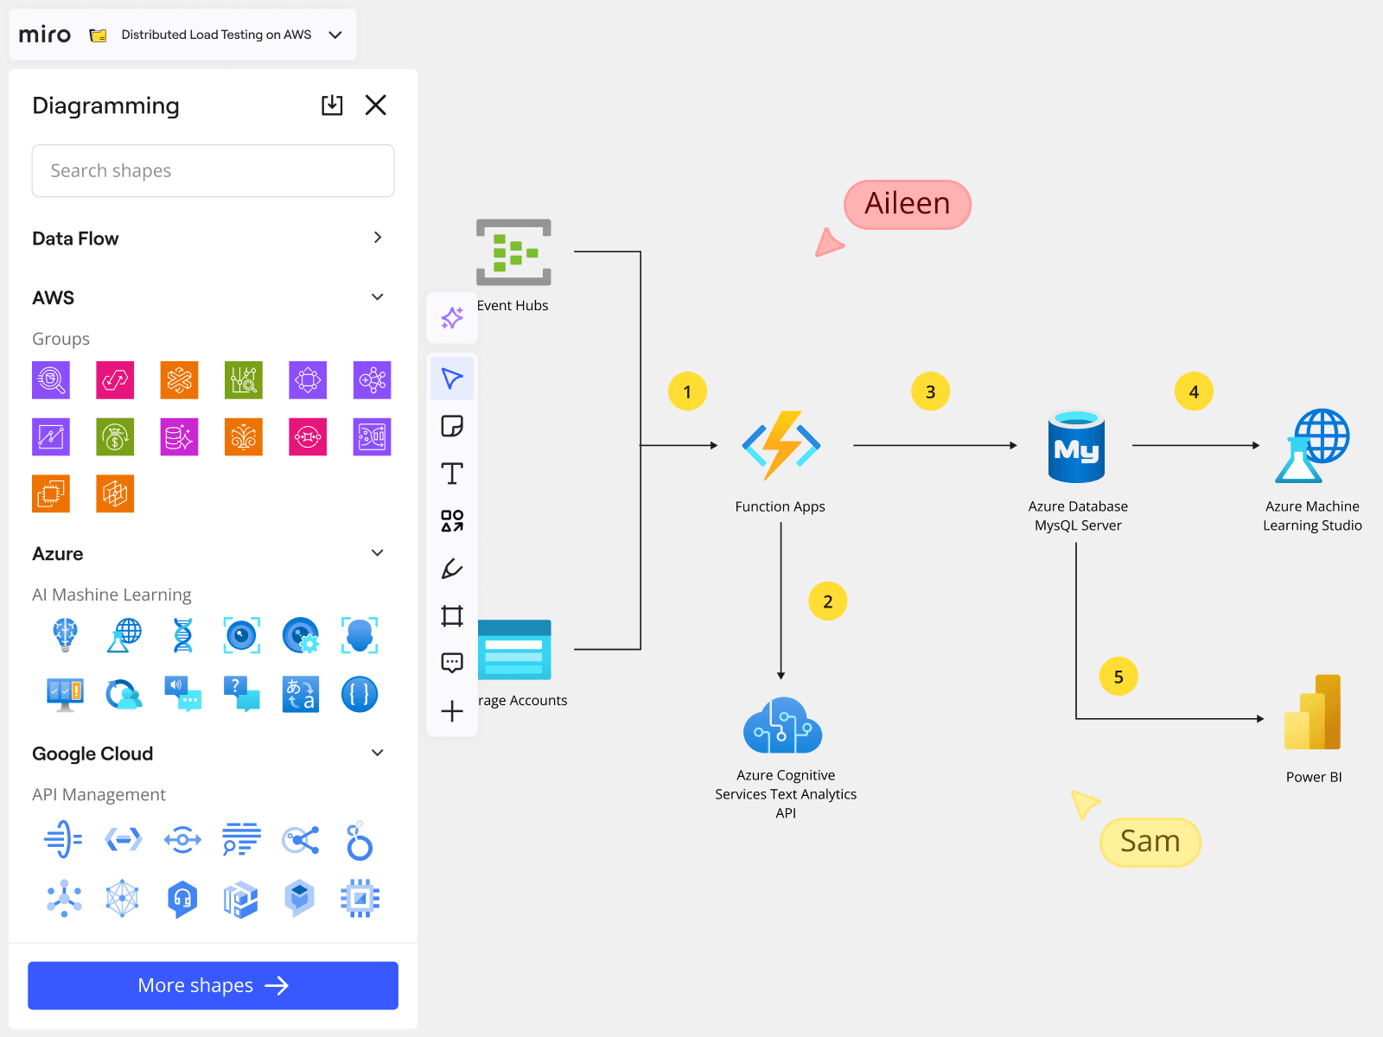Image resolution: width=1383 pixels, height=1037 pixels.
Task: Select the green chart AWS shape
Action: pos(244,380)
